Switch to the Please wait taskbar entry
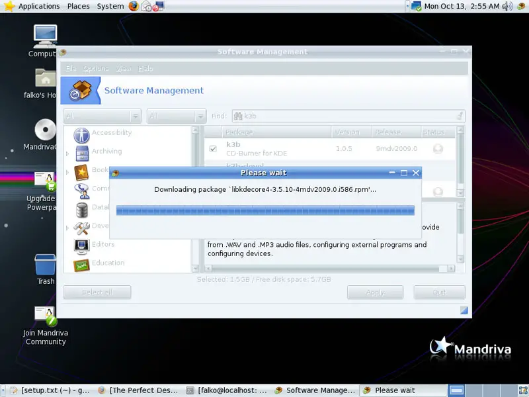The image size is (529, 397). [403, 390]
